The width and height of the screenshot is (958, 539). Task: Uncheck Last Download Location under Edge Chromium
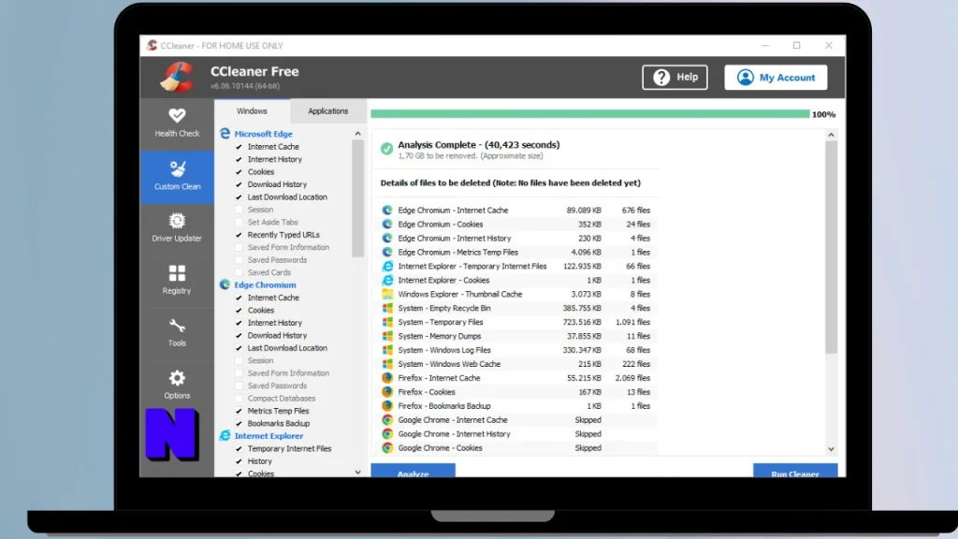(x=239, y=348)
